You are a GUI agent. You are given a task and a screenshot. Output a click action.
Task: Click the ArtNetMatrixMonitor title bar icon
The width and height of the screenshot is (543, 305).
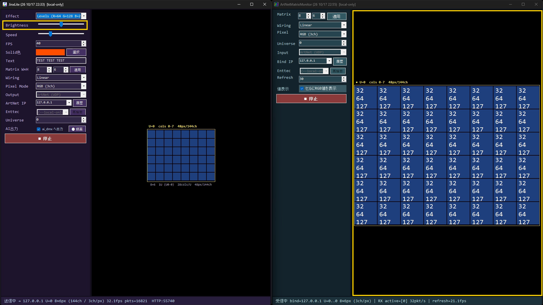[x=276, y=4]
